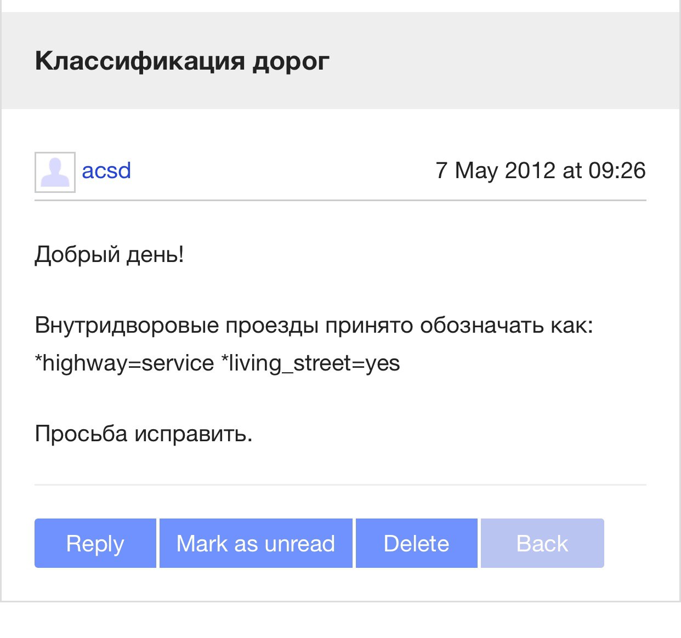Click the *highway=service tag text
The width and height of the screenshot is (681, 638).
[124, 363]
